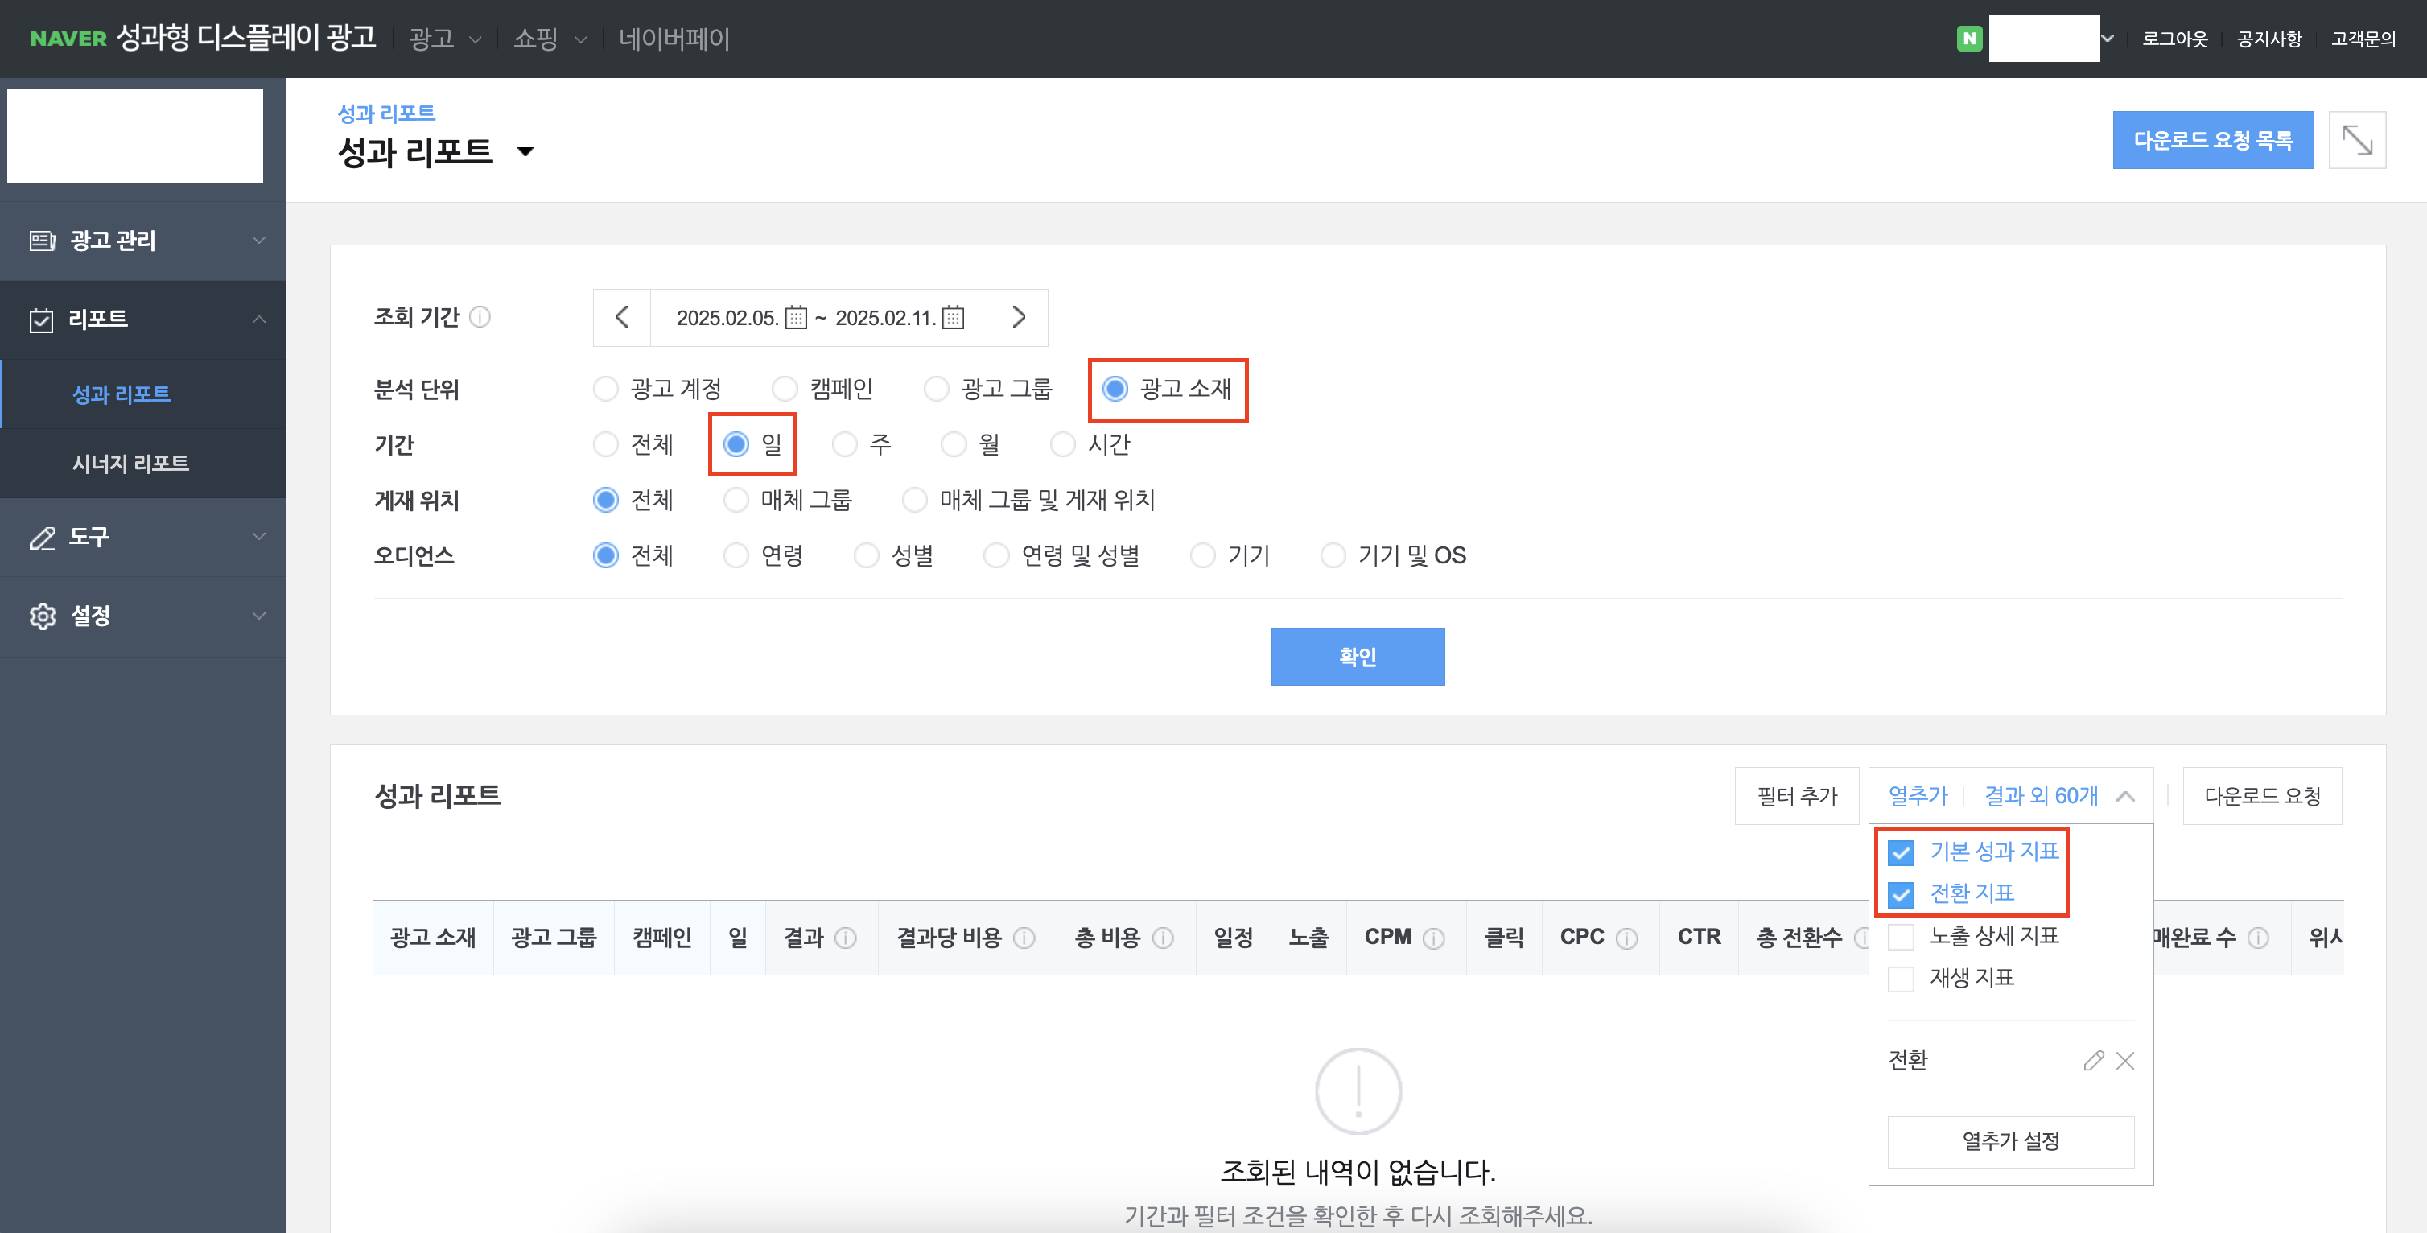Uncheck the 기본 성과 지표 checkbox
Viewport: 2427px width, 1233px height.
tap(1902, 852)
